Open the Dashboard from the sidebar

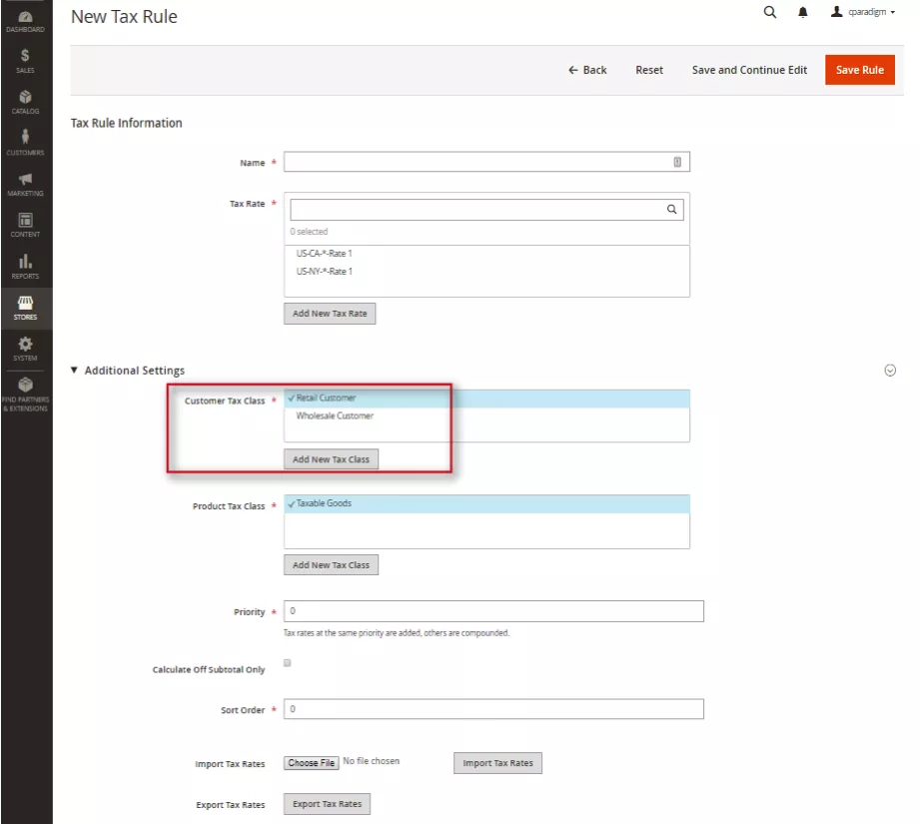[24, 18]
